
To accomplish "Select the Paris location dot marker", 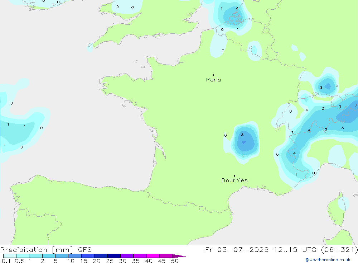I will 213,75.
